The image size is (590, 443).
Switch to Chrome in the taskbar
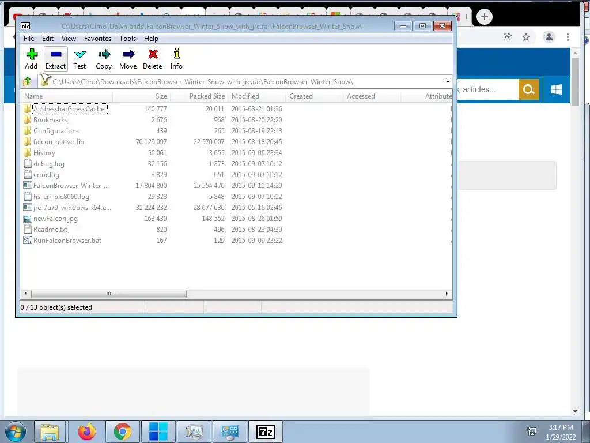click(122, 431)
